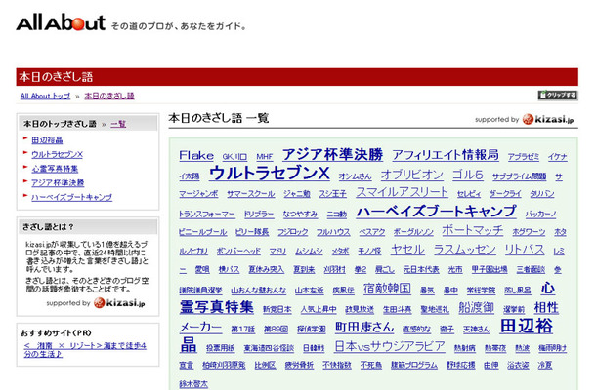Select なつやすみ tag
The width and height of the screenshot is (596, 390).
[x=300, y=214]
